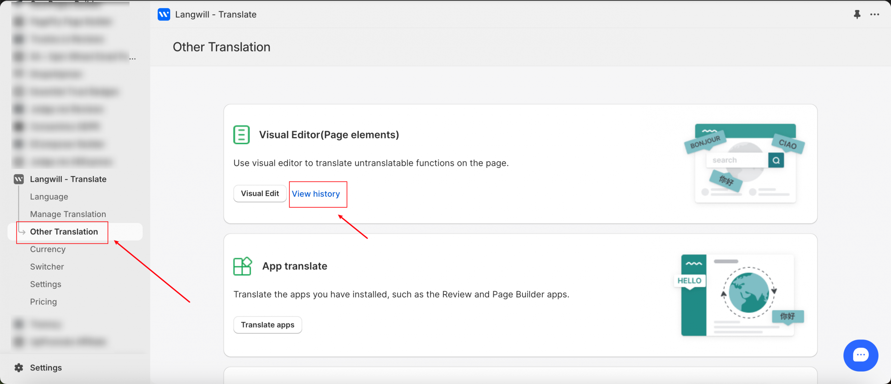
Task: Click the green Visual Editor document icon
Action: coord(242,135)
